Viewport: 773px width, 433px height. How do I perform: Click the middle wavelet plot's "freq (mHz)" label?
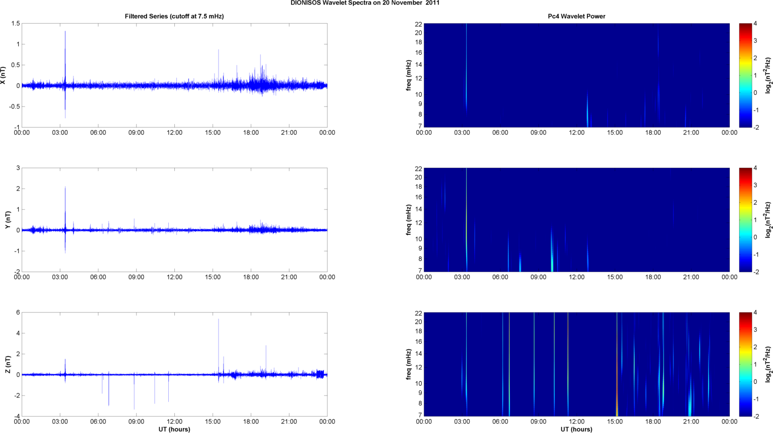coord(409,220)
